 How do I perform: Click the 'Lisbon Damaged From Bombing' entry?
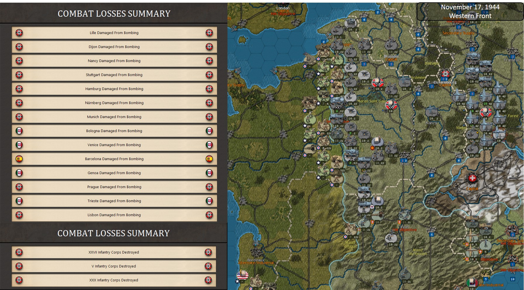point(114,215)
